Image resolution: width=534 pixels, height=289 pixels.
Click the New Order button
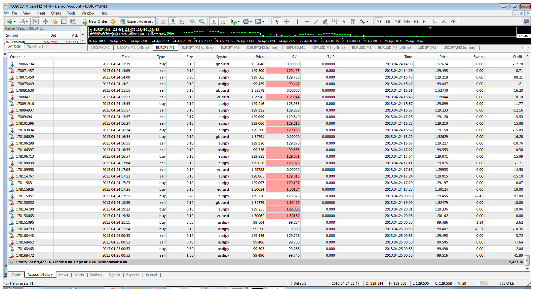95,21
